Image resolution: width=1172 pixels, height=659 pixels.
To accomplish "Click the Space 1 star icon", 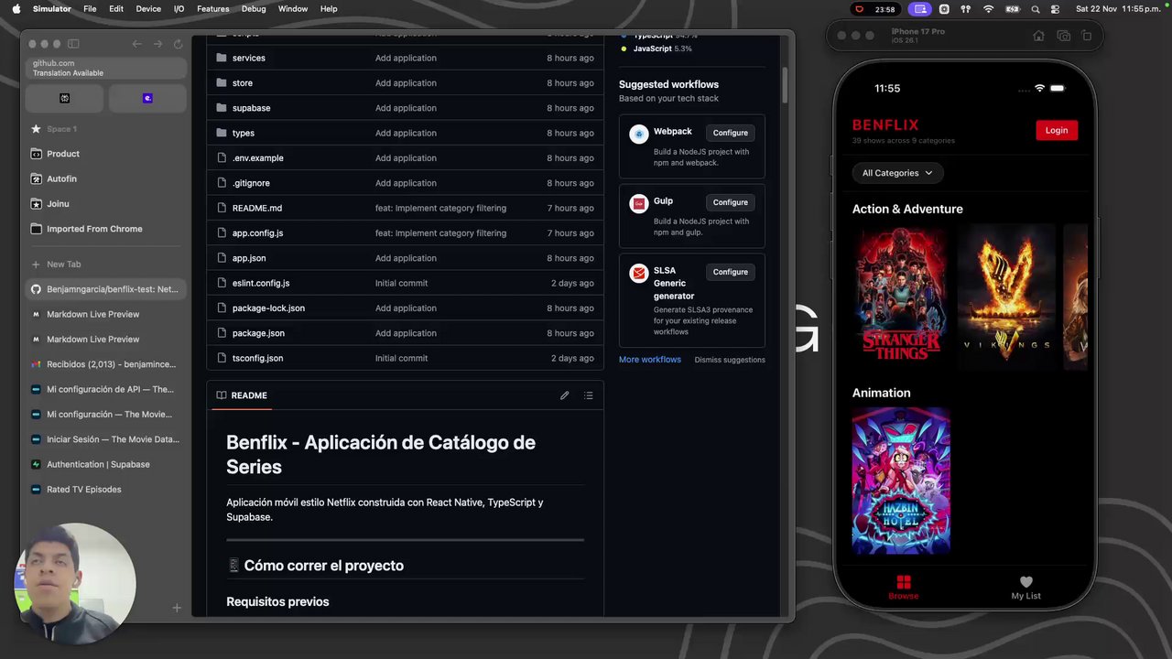I will (36, 129).
